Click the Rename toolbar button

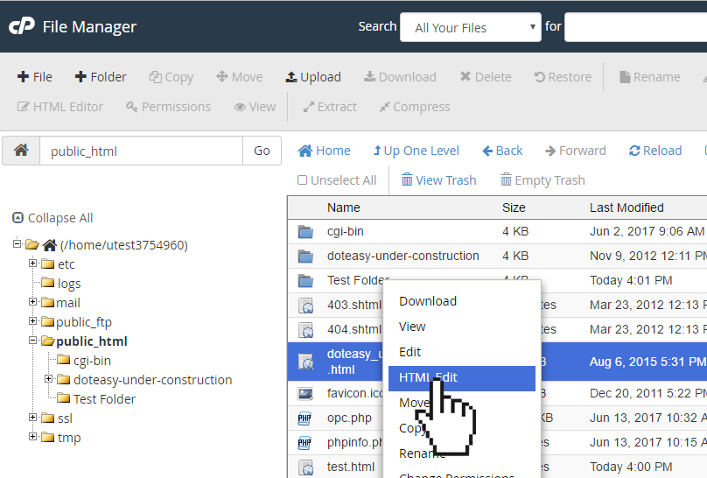650,77
